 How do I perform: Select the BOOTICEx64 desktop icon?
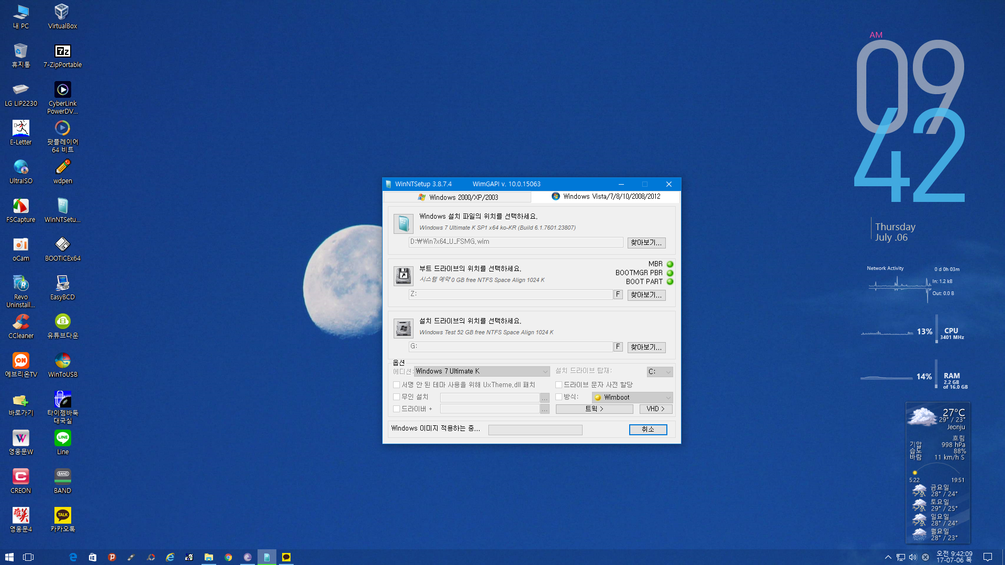(62, 249)
